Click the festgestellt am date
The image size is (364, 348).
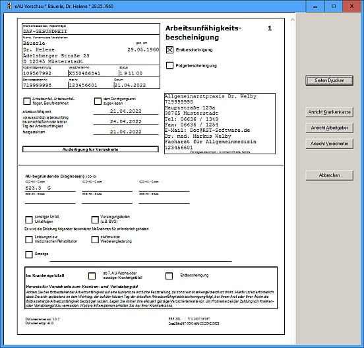(125, 132)
